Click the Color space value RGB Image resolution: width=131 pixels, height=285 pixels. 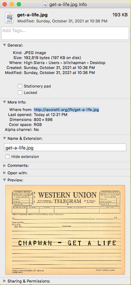click(x=38, y=125)
